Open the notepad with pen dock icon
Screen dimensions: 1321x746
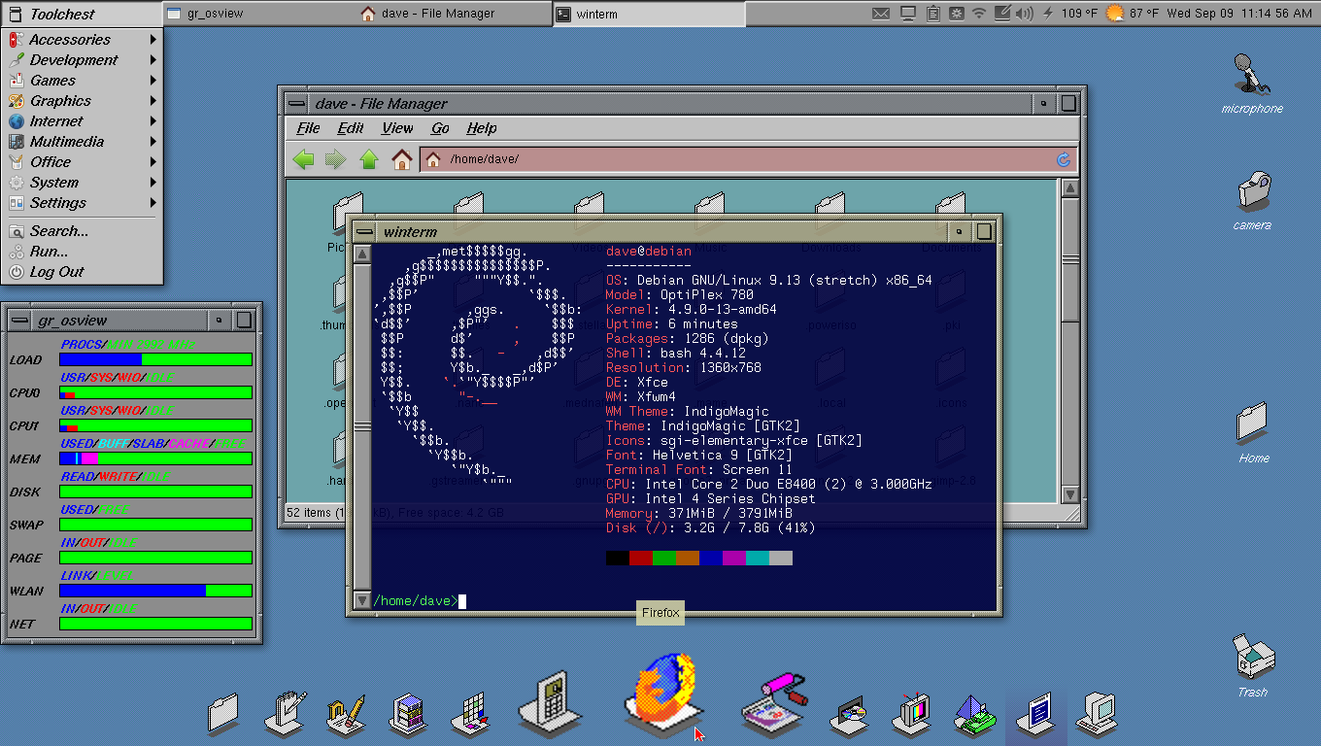[x=286, y=712]
